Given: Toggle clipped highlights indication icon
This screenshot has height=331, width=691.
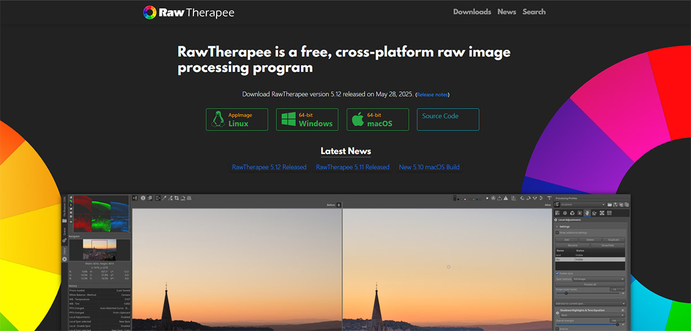Looking at the screenshot, I should [x=506, y=198].
